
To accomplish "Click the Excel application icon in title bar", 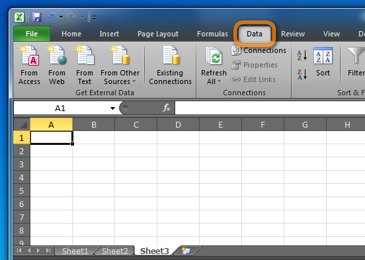I will coord(19,17).
